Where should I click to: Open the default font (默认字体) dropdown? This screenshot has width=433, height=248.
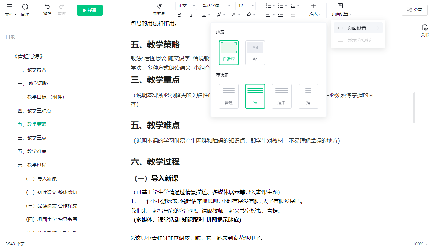tap(216, 6)
